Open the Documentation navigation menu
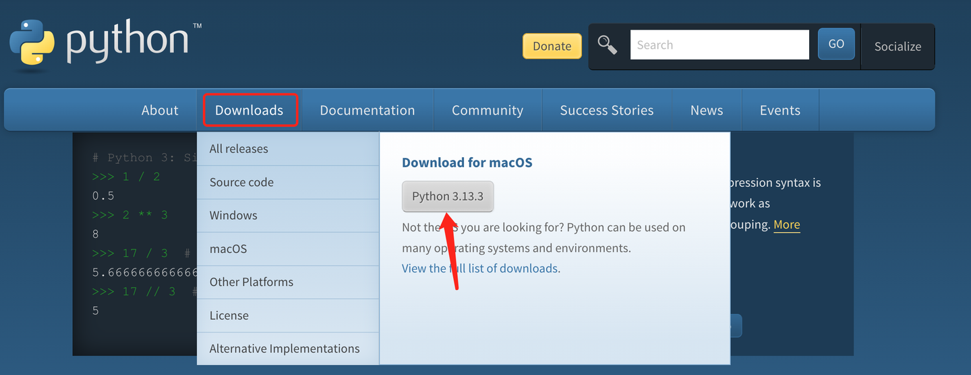The width and height of the screenshot is (971, 375). tap(367, 110)
